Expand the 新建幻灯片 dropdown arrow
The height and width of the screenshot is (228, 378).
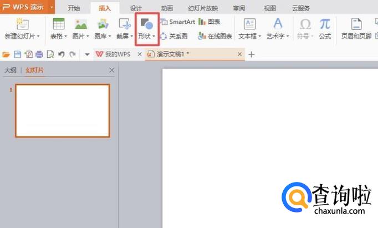pos(38,37)
